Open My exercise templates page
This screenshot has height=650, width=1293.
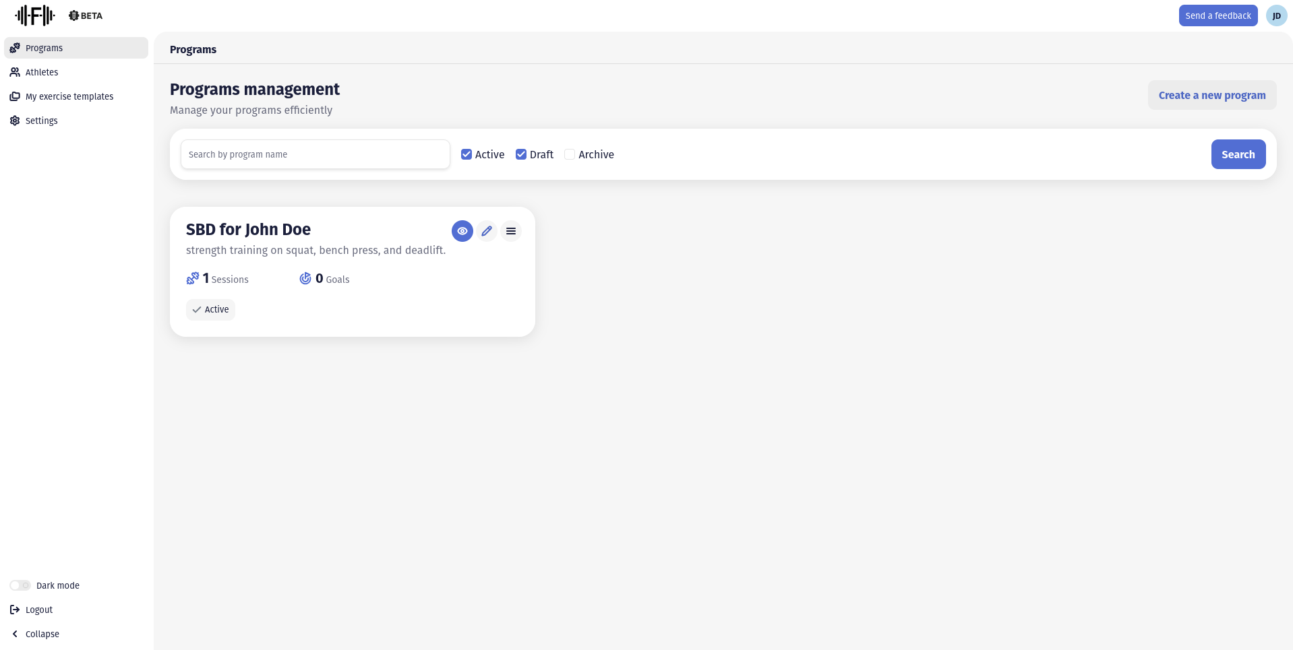(69, 96)
